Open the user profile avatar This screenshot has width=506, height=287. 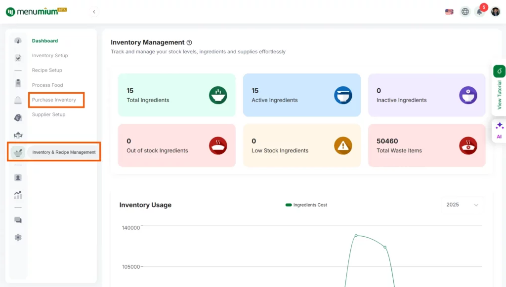point(495,12)
